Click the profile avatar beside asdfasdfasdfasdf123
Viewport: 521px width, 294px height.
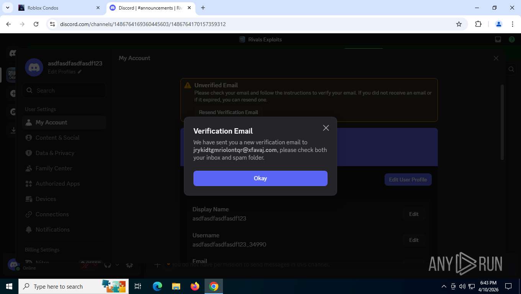[x=34, y=67]
